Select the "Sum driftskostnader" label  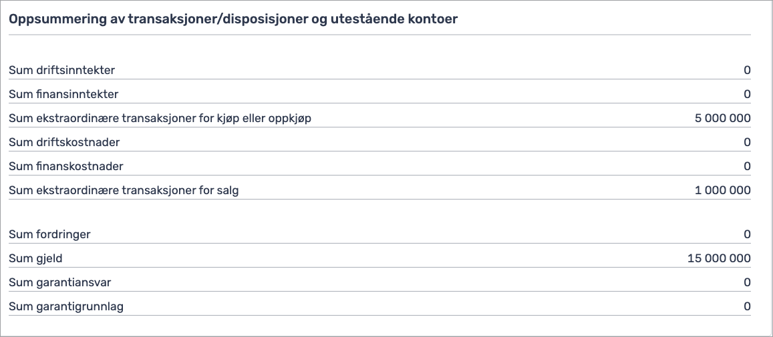tap(64, 142)
